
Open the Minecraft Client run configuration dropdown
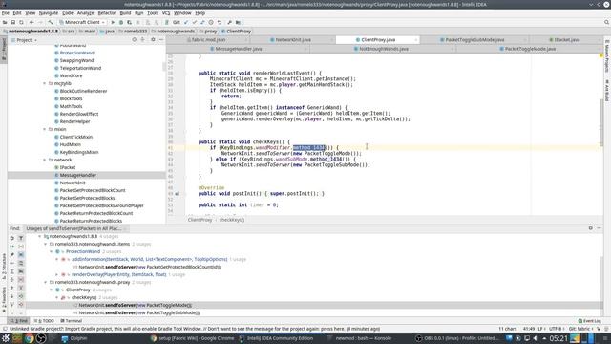82,22
